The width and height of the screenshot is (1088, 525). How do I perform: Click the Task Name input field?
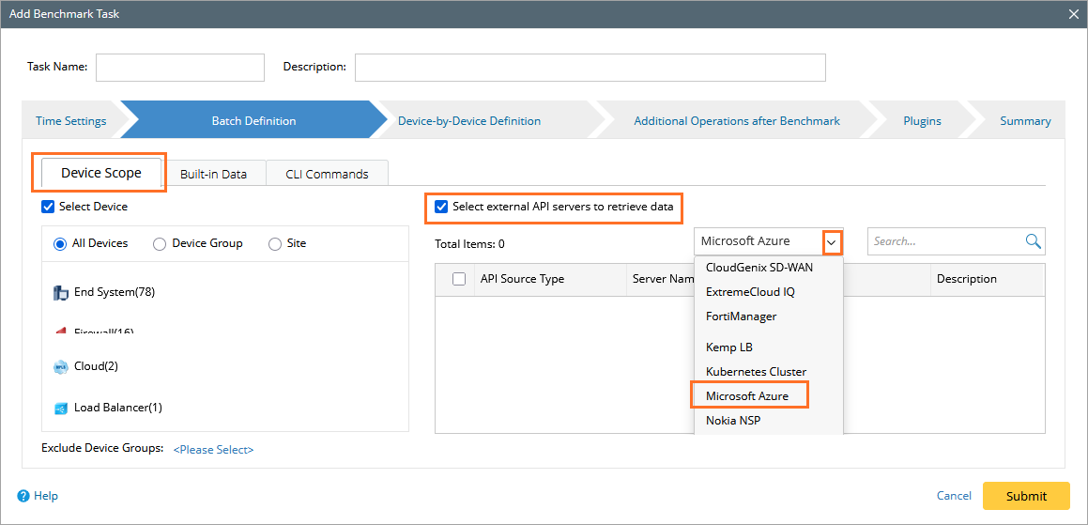pos(180,68)
